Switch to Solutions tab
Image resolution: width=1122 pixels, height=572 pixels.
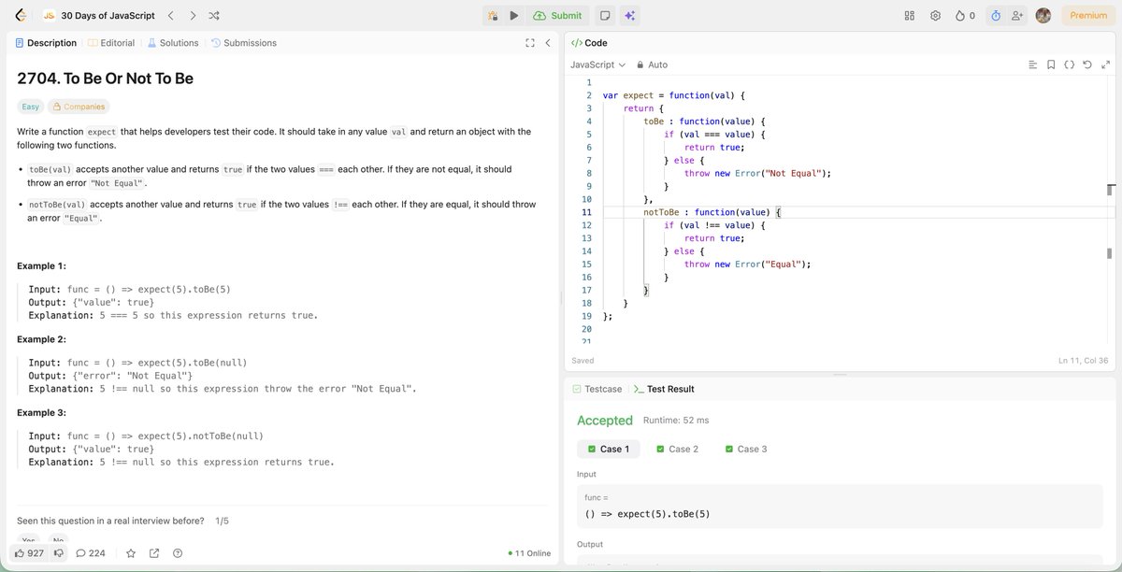[x=173, y=43]
